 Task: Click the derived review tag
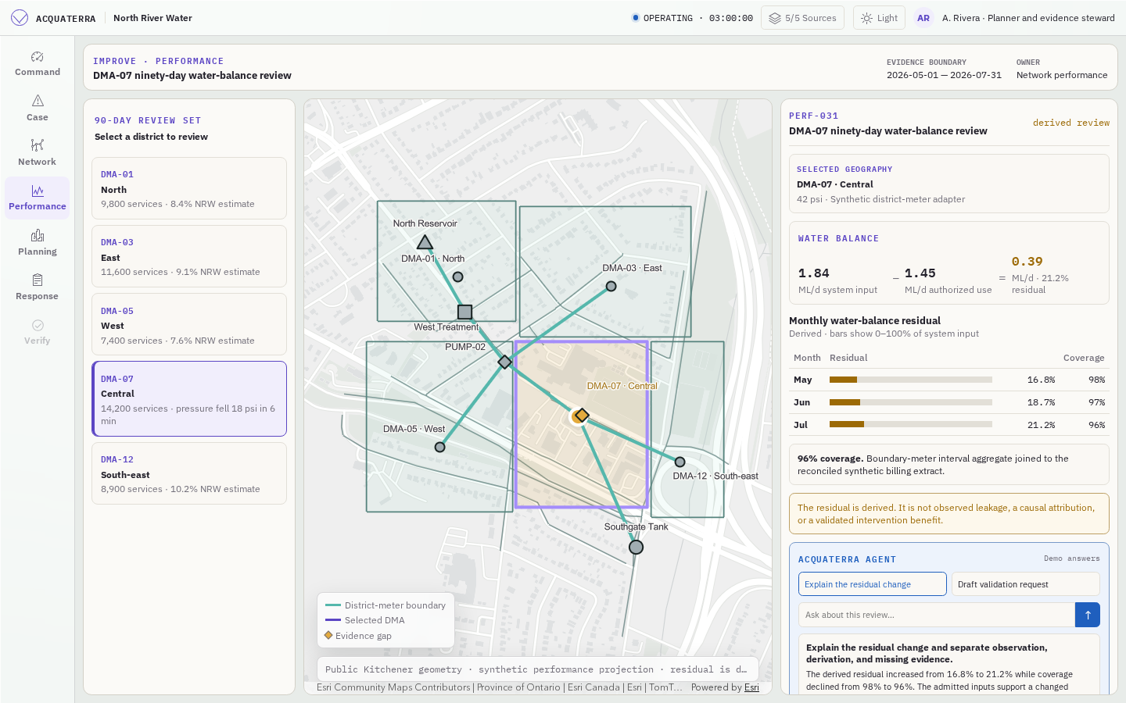(x=1071, y=123)
